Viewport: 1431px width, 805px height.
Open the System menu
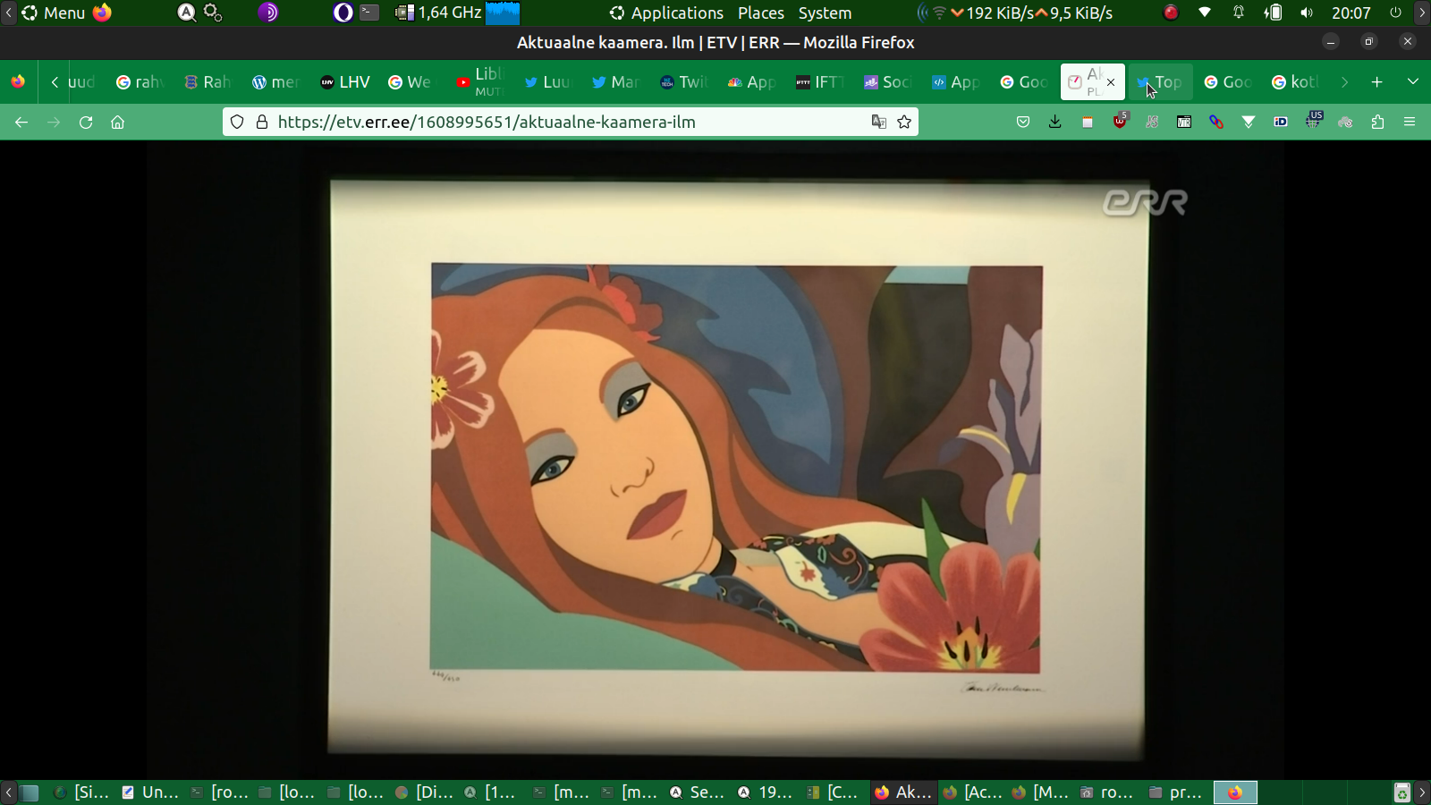pyautogui.click(x=825, y=13)
